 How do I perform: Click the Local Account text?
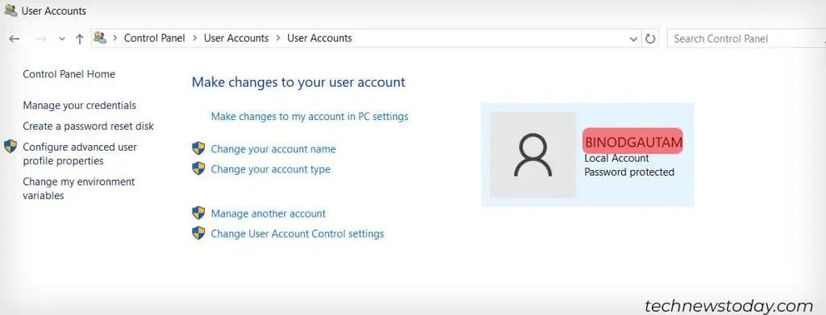[x=616, y=158]
